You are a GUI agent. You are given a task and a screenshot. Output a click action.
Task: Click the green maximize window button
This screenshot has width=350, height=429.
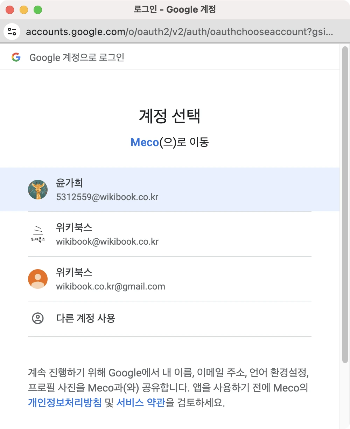[x=38, y=10]
